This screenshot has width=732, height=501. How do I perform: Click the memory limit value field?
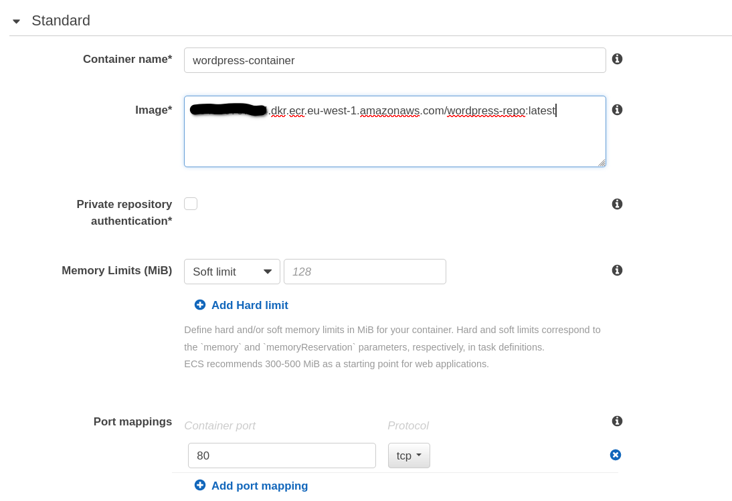365,272
